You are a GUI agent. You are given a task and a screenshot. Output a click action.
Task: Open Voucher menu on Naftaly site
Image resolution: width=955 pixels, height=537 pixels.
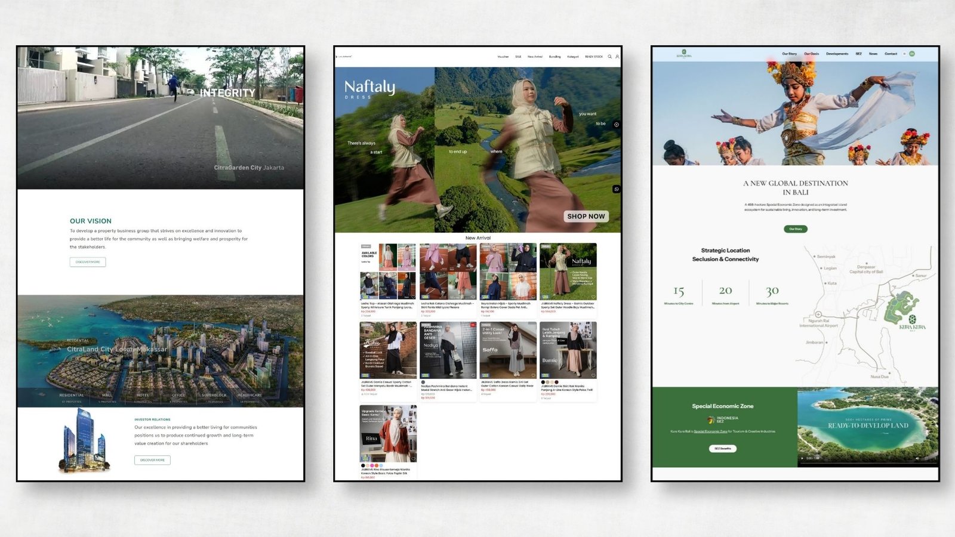coord(503,57)
